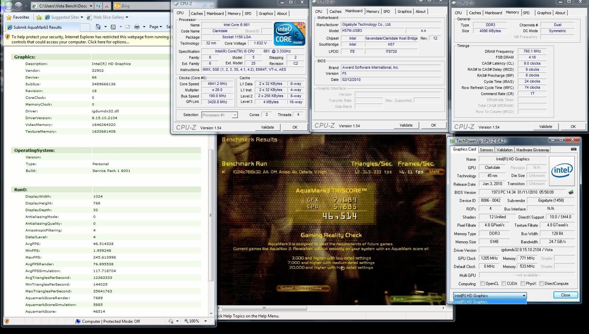589x334 pixels.
Task: Click the Refresh button beside the address bar
Action: pos(98,6)
